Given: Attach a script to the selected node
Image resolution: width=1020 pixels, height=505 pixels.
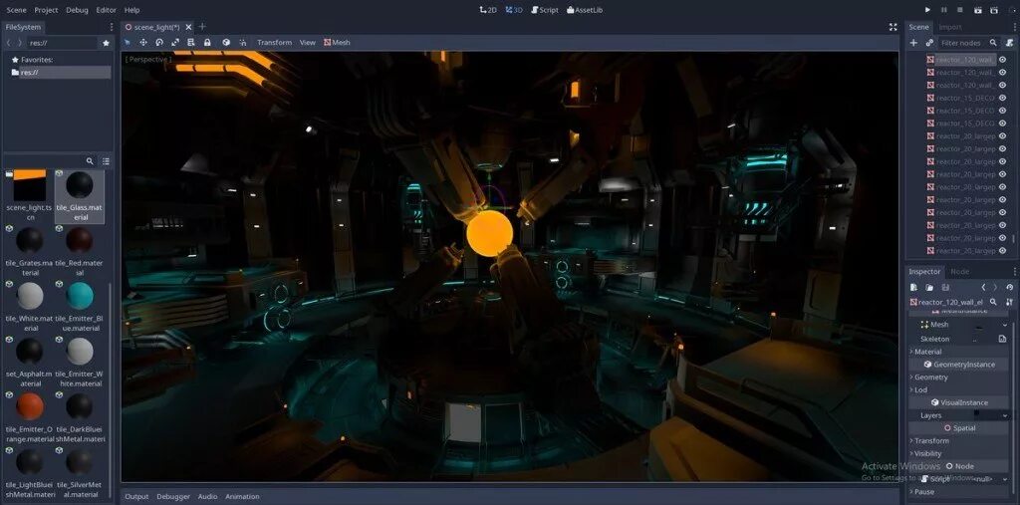Looking at the screenshot, I should point(1009,42).
